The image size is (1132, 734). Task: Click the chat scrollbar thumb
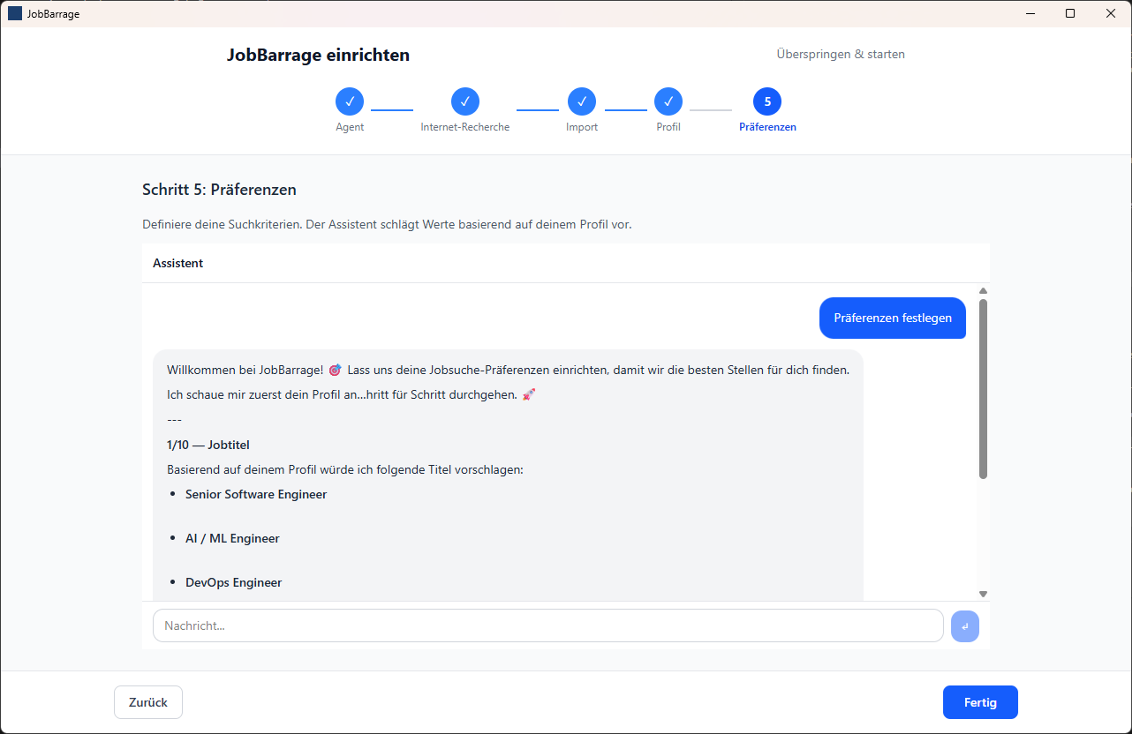[983, 389]
